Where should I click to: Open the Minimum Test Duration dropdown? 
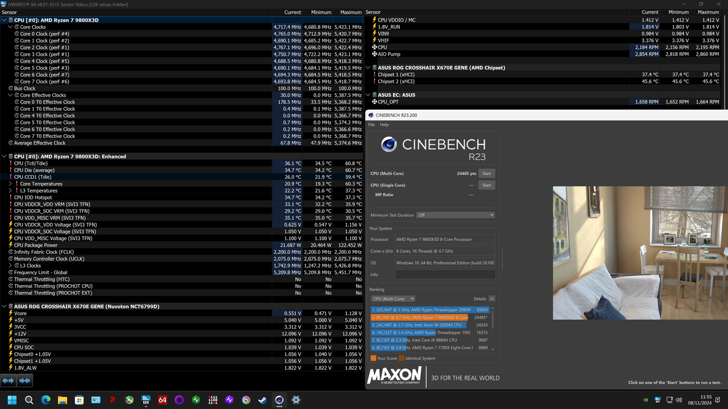tap(456, 215)
